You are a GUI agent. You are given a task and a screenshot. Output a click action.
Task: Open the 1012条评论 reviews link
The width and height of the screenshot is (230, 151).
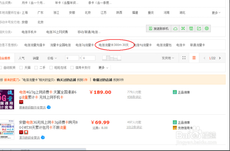pyautogui.click(x=134, y=127)
